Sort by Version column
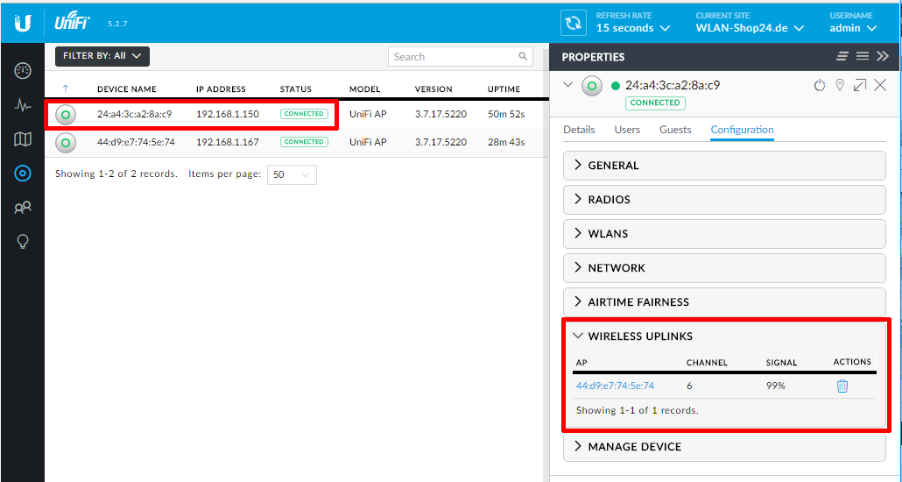The image size is (902, 482). (433, 89)
